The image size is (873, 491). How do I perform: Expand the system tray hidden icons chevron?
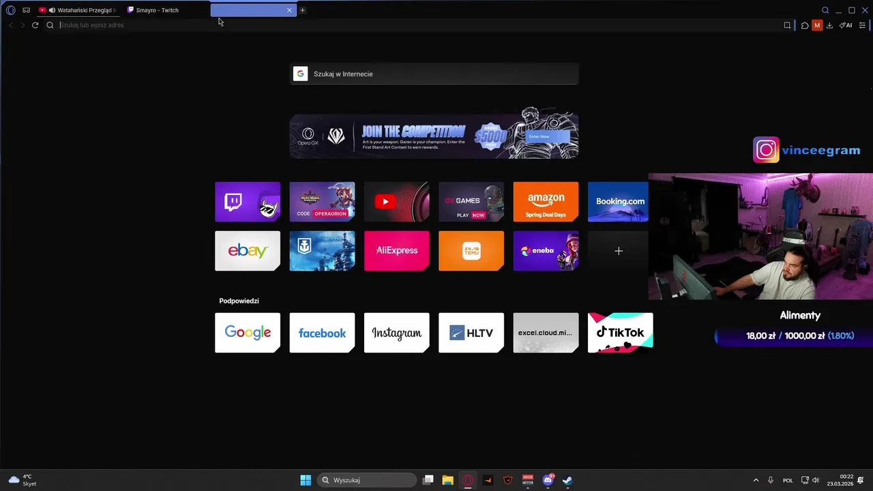point(756,480)
